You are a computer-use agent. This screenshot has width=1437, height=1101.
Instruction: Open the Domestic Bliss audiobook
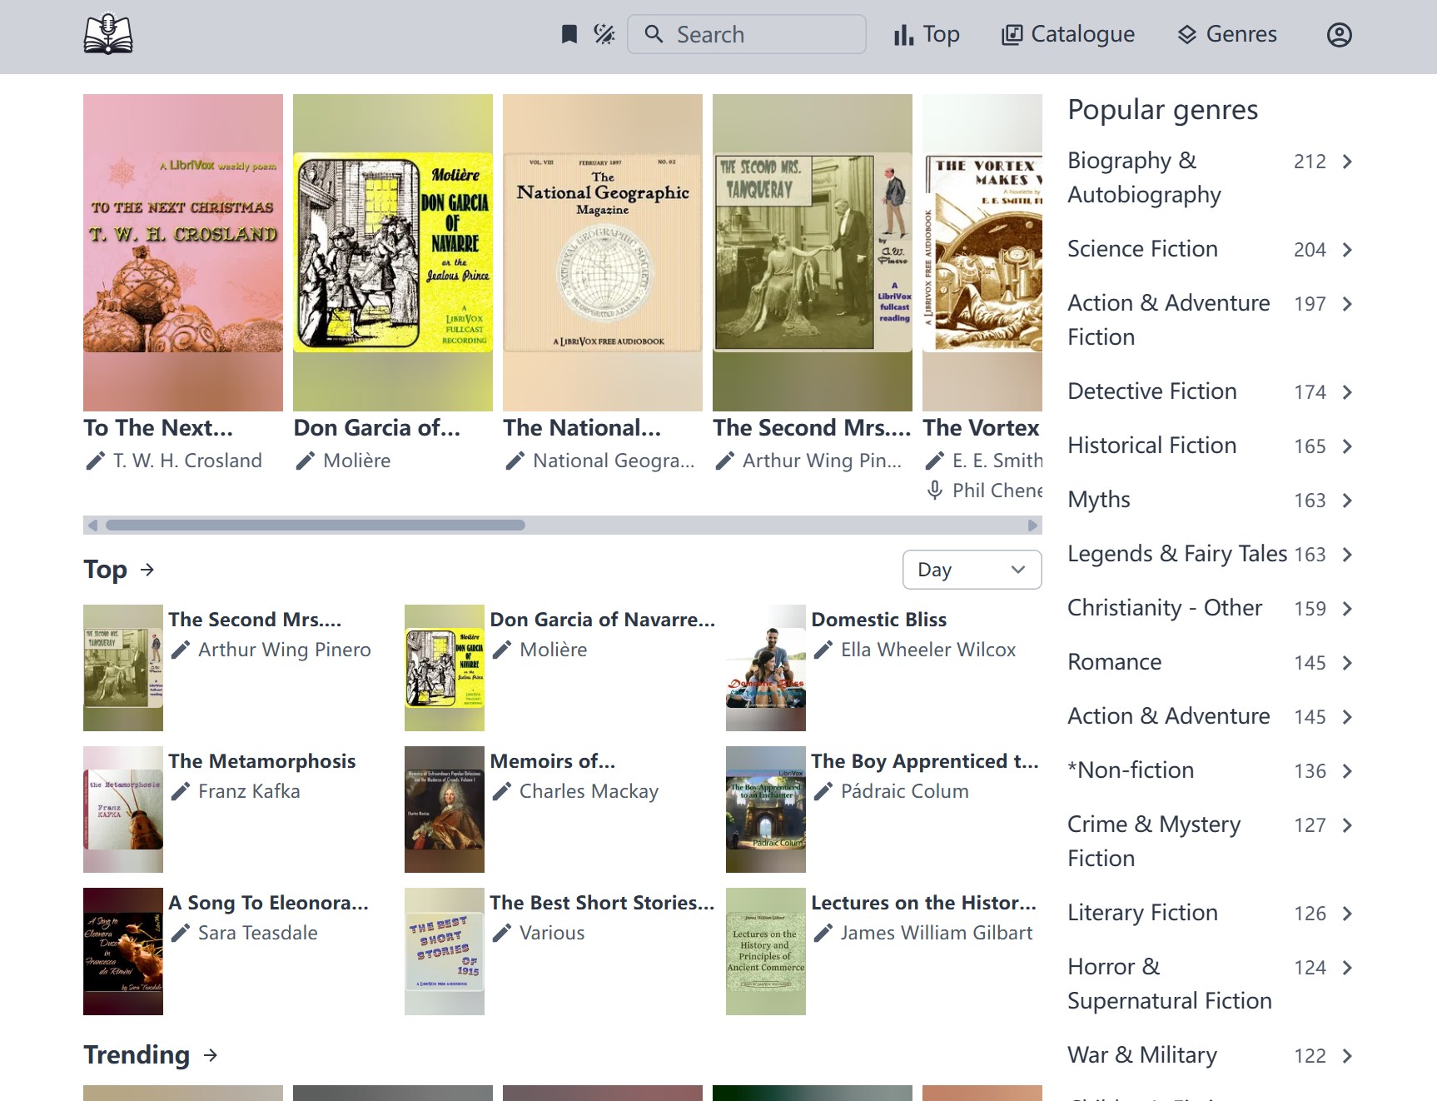pos(879,619)
